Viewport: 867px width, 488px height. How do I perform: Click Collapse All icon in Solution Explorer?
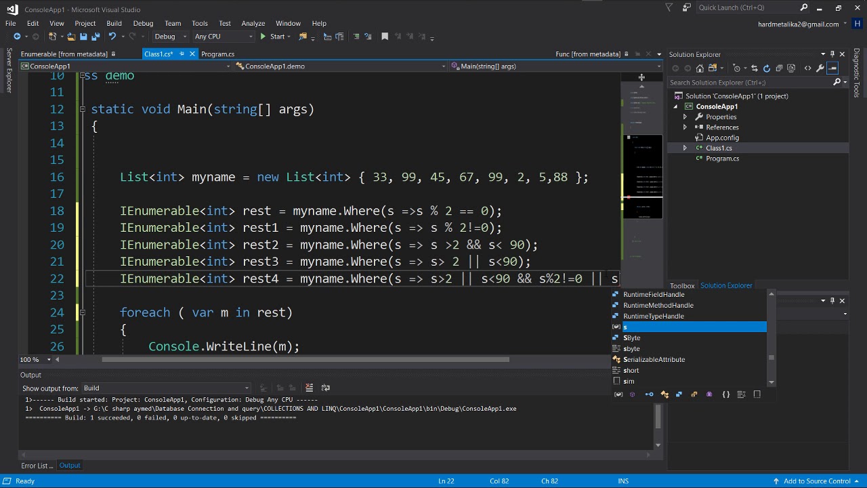click(779, 68)
